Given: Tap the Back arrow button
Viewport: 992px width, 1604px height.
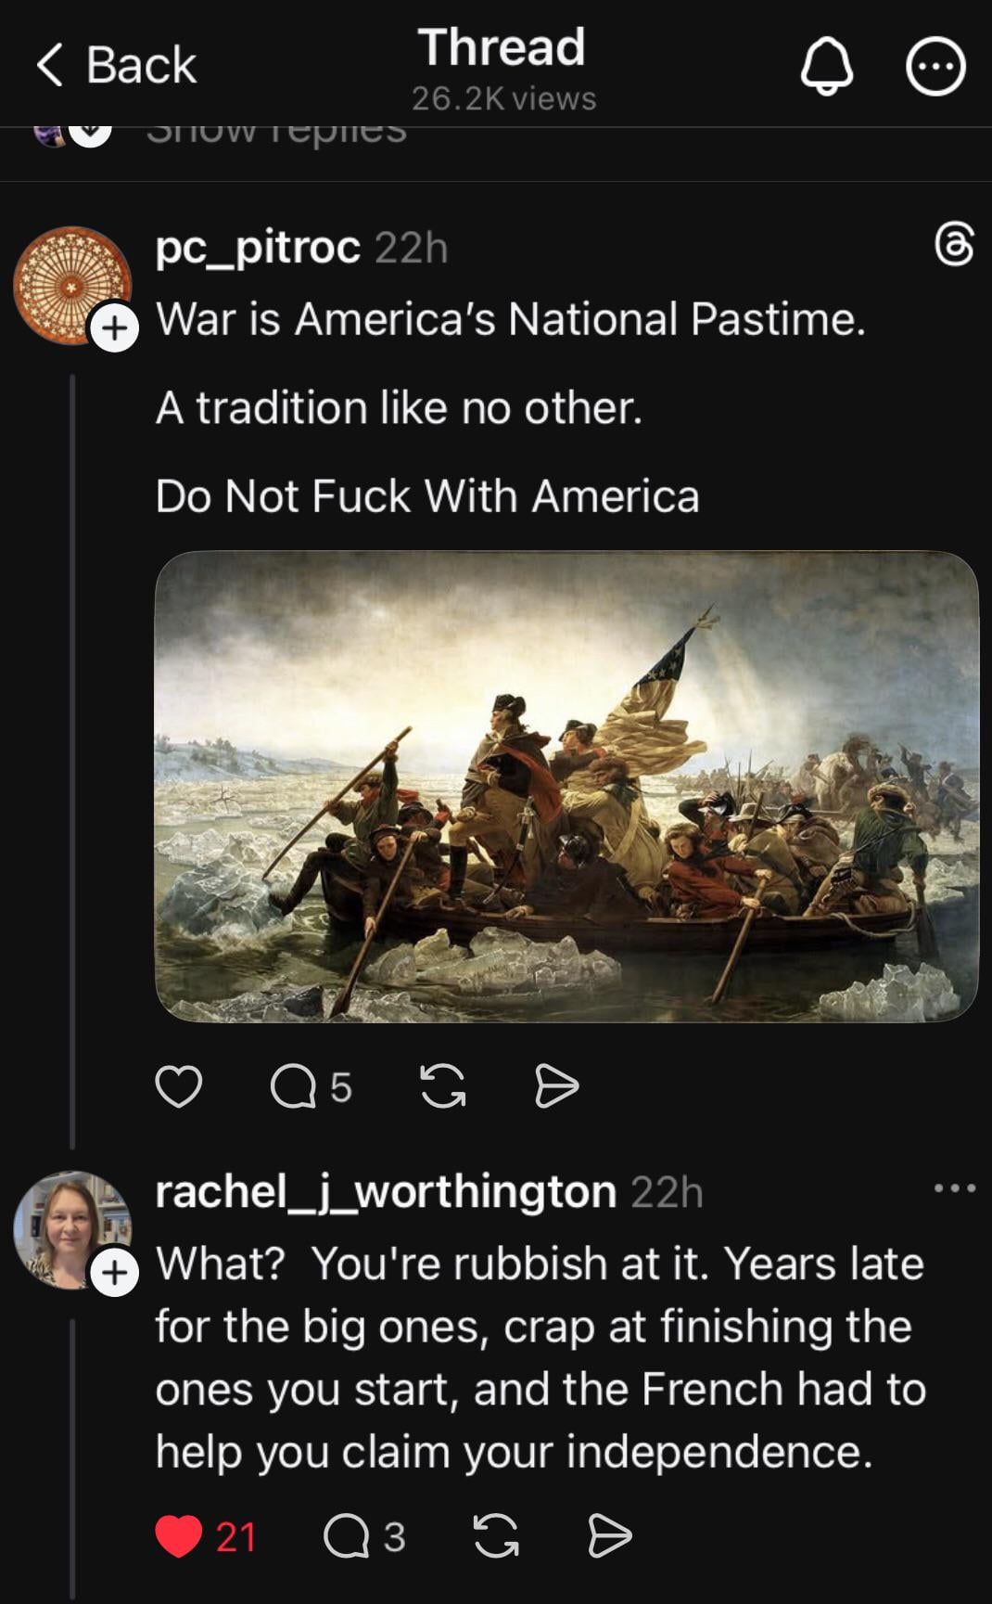Looking at the screenshot, I should (116, 65).
